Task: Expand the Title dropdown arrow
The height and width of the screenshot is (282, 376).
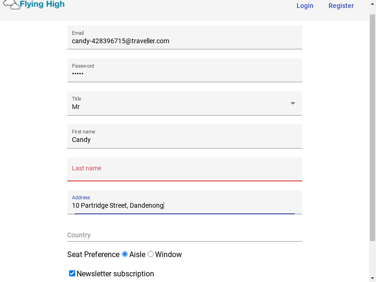Action: [x=292, y=103]
